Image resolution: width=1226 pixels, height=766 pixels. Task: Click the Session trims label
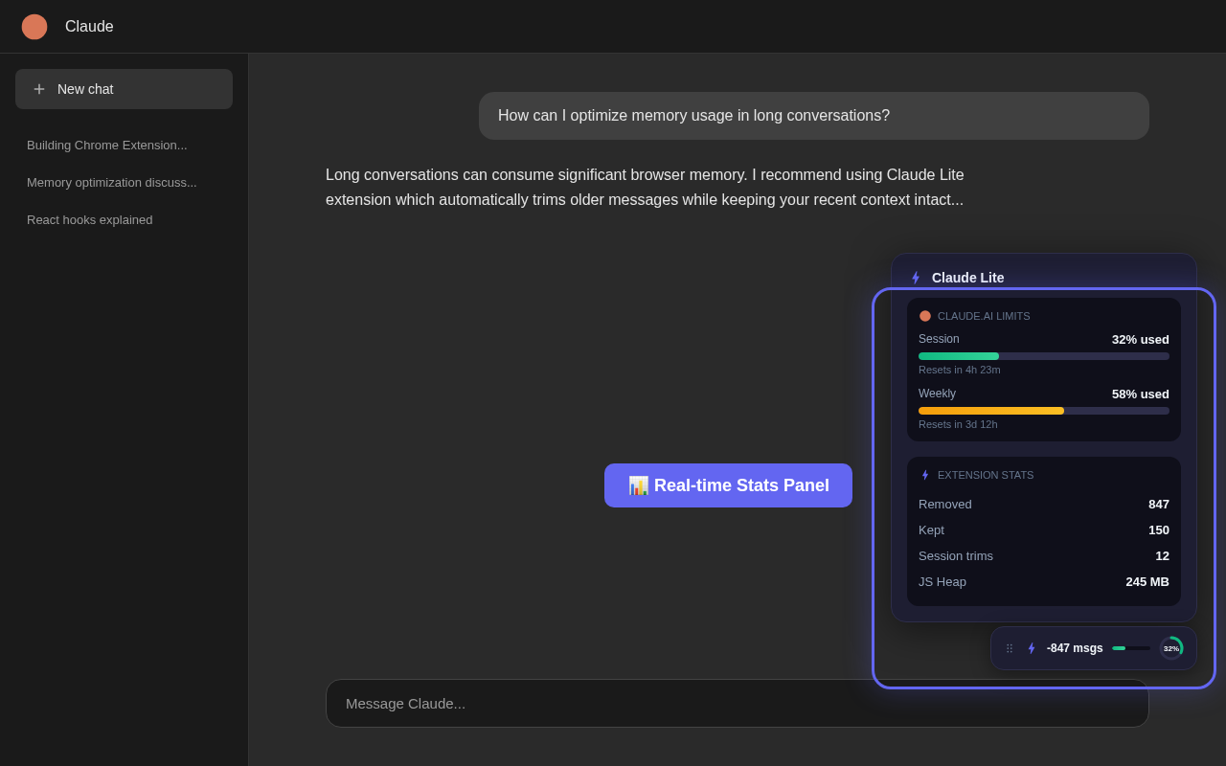coord(956,556)
